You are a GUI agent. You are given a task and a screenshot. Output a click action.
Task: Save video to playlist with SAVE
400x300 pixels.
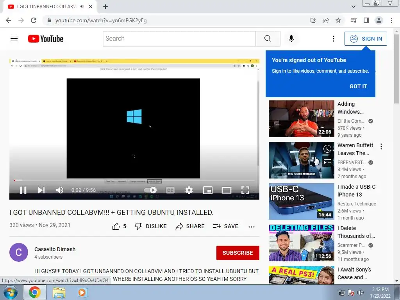[225, 226]
